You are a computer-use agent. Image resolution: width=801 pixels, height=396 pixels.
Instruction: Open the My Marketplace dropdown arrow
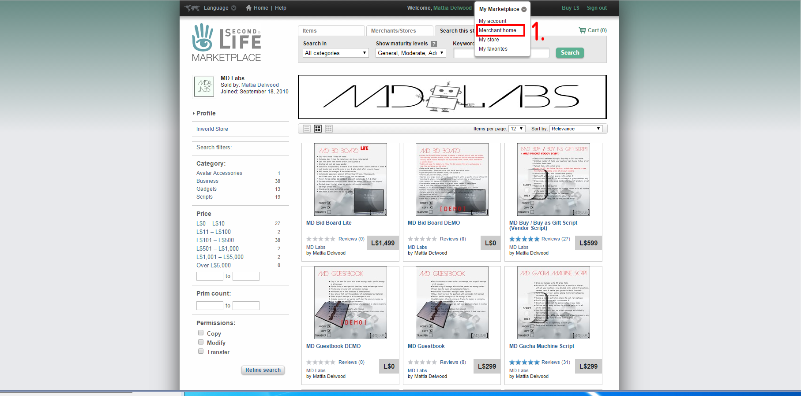pos(524,9)
